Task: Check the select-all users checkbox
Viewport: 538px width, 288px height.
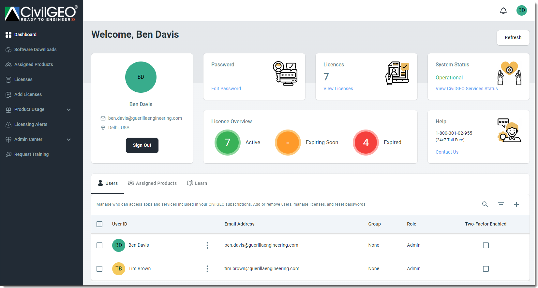Action: 99,224
